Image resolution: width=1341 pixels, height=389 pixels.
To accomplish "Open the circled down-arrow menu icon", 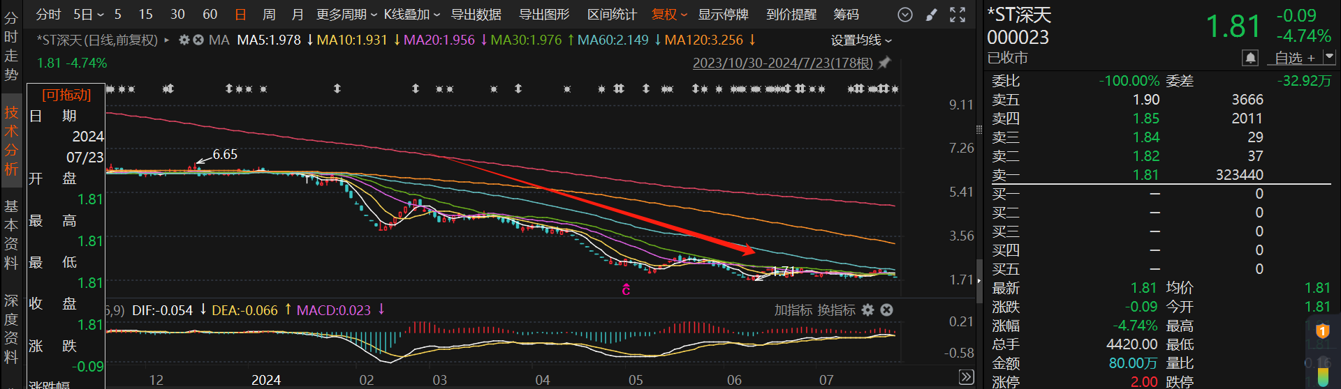I will pos(905,15).
